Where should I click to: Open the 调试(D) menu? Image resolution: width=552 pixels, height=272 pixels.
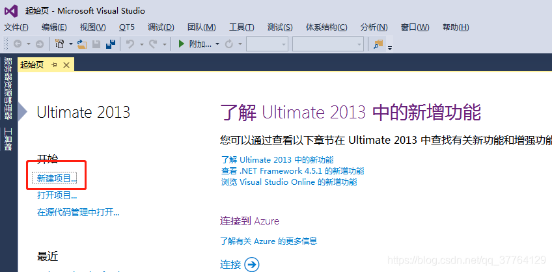click(161, 27)
